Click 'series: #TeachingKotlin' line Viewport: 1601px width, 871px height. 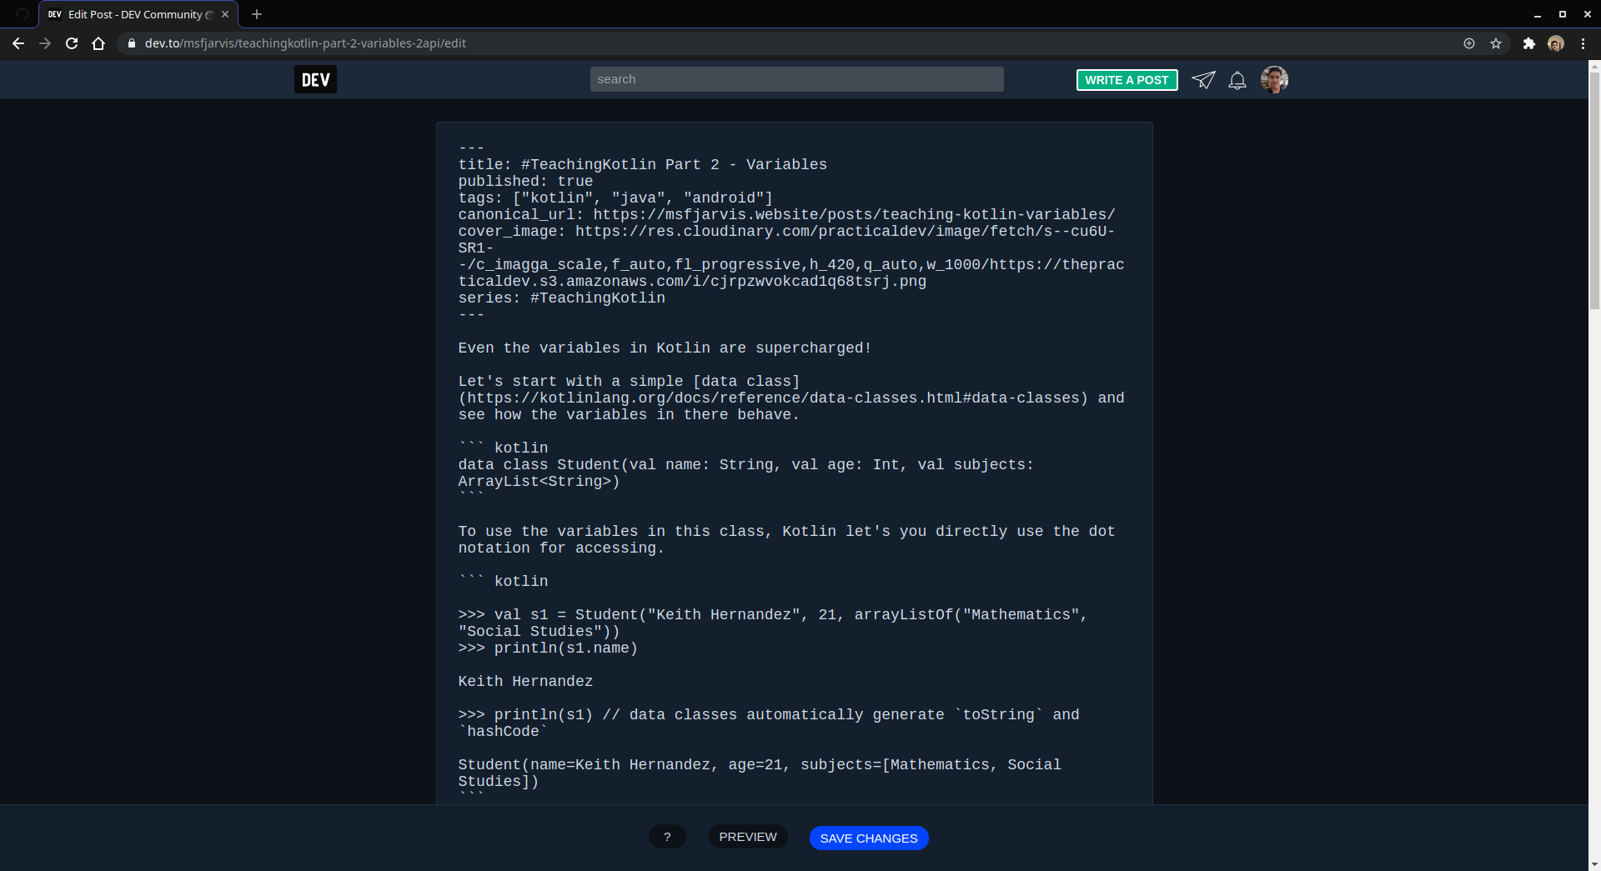tap(561, 298)
